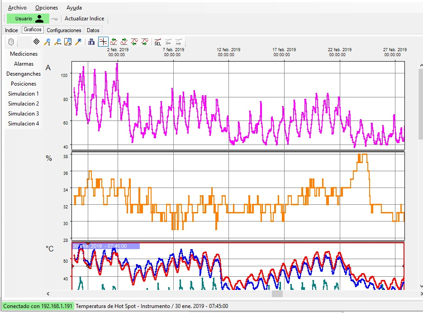Click the horizontal scrollbar thumb below the charts
The width and height of the screenshot is (423, 313).
(x=277, y=294)
